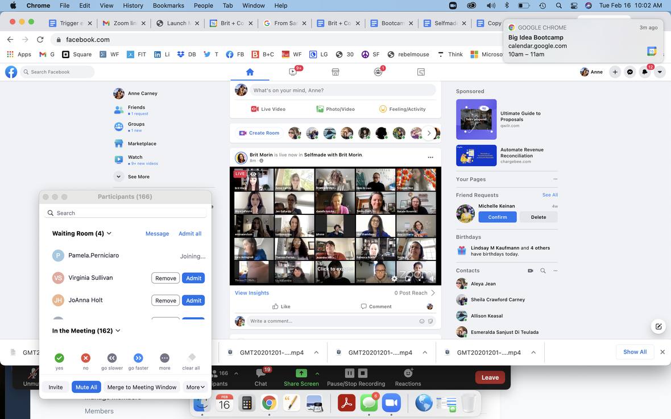Open Facebook Gaming tab icon in top bar
The width and height of the screenshot is (671, 419).
click(x=421, y=72)
